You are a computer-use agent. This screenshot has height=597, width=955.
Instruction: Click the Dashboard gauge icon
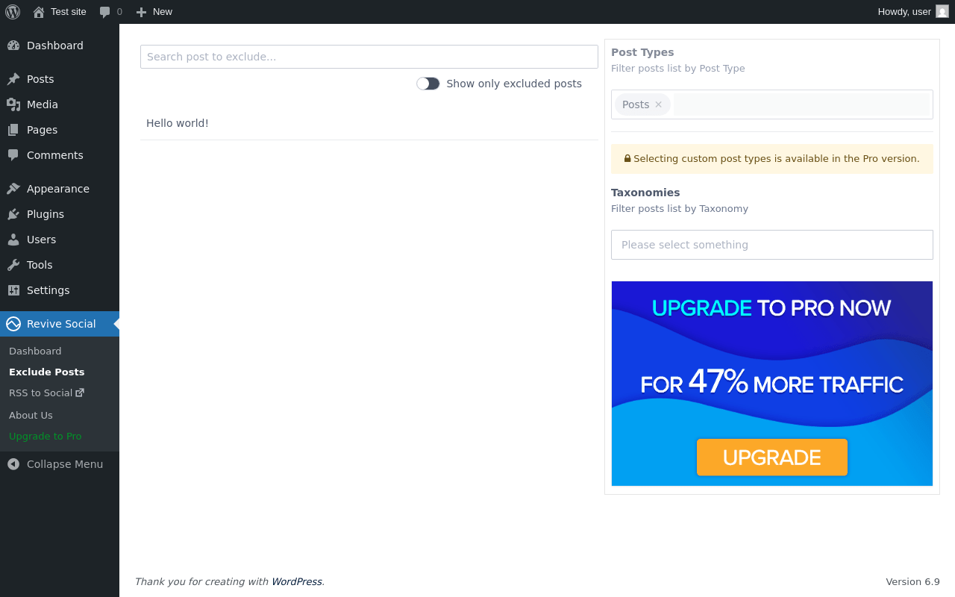click(13, 46)
